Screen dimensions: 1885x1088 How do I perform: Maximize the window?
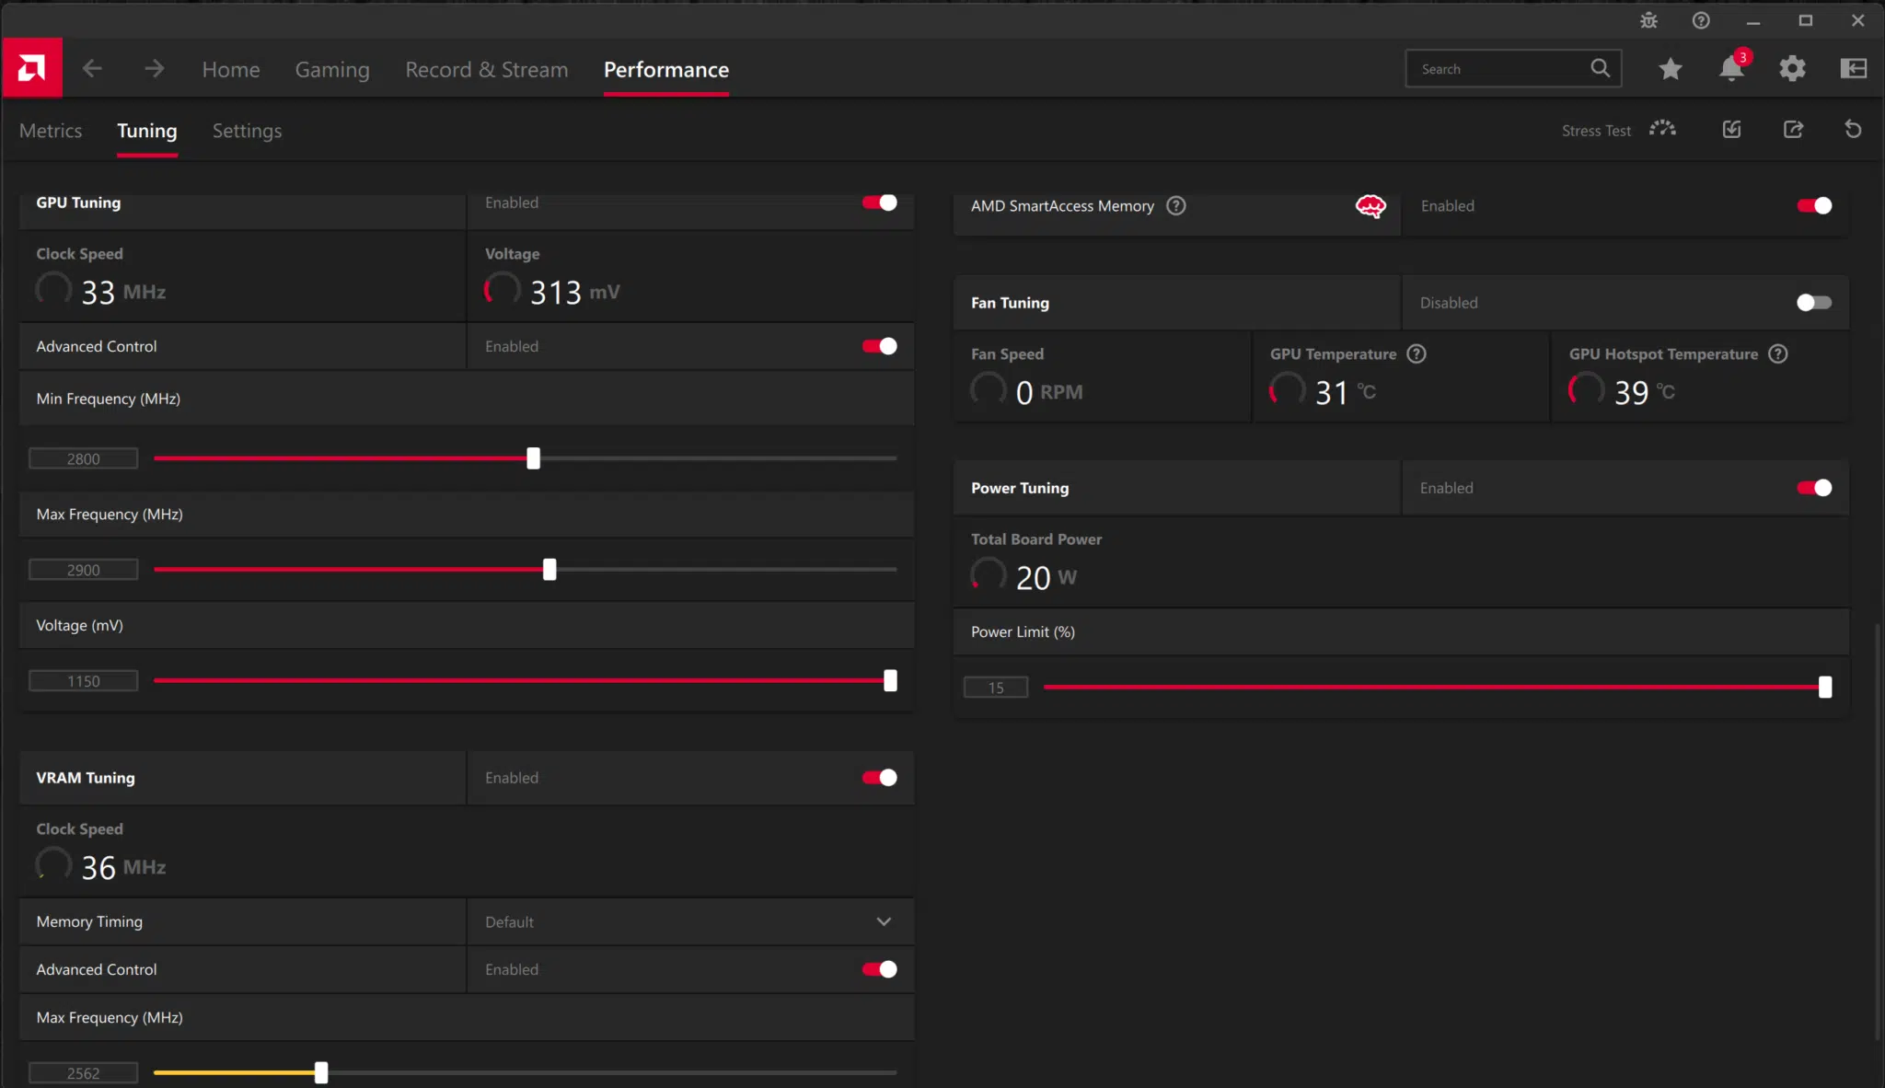click(1806, 20)
